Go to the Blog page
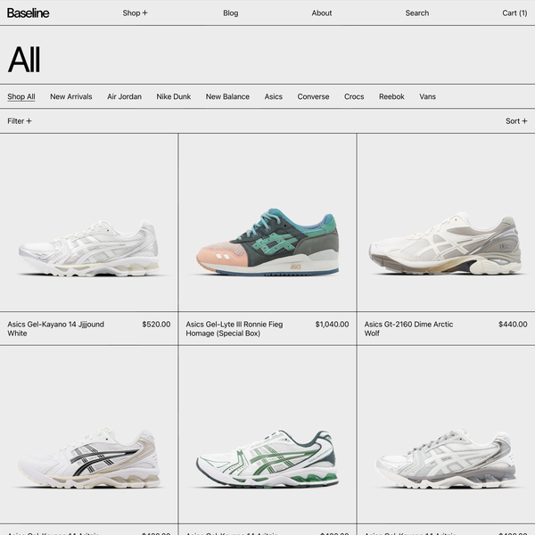 tap(231, 13)
